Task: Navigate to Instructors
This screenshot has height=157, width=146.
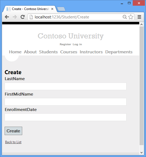Action: pos(91,52)
